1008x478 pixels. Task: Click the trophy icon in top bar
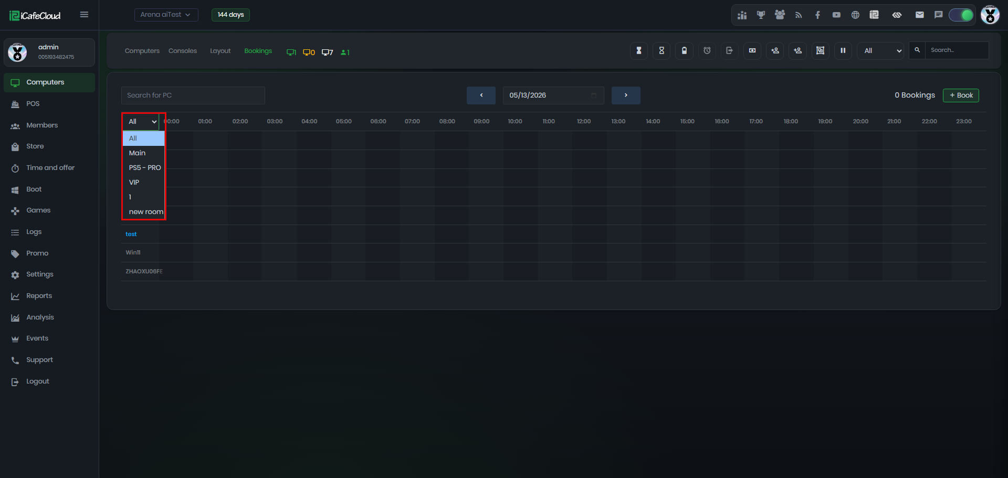point(761,15)
